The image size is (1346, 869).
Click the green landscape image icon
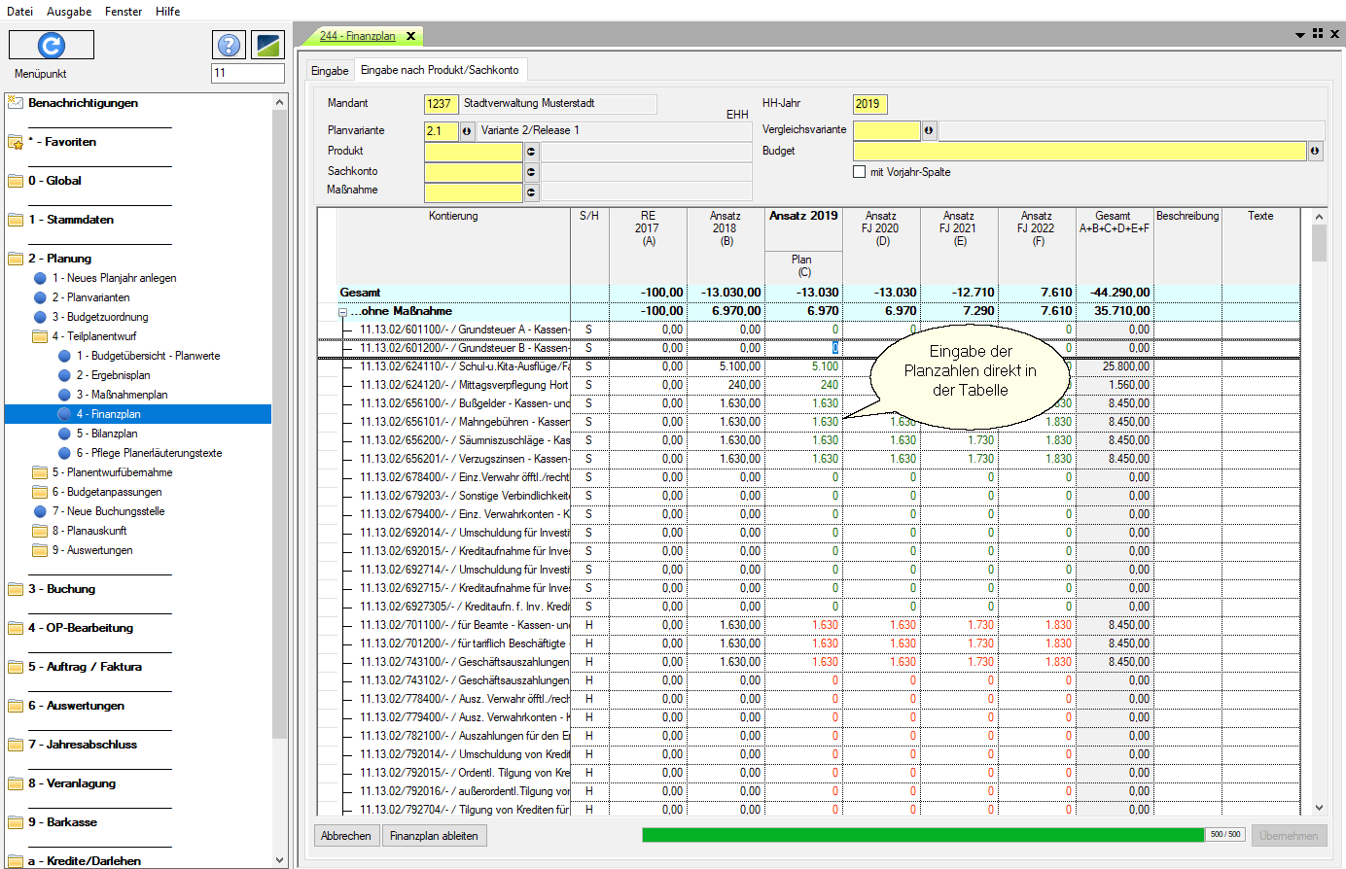(266, 45)
